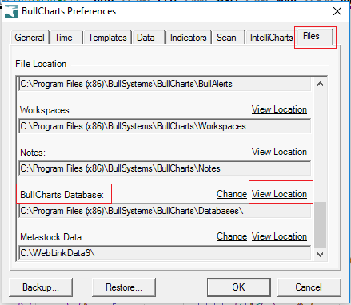
Task: Change the BullCharts Database path
Action: click(x=232, y=194)
